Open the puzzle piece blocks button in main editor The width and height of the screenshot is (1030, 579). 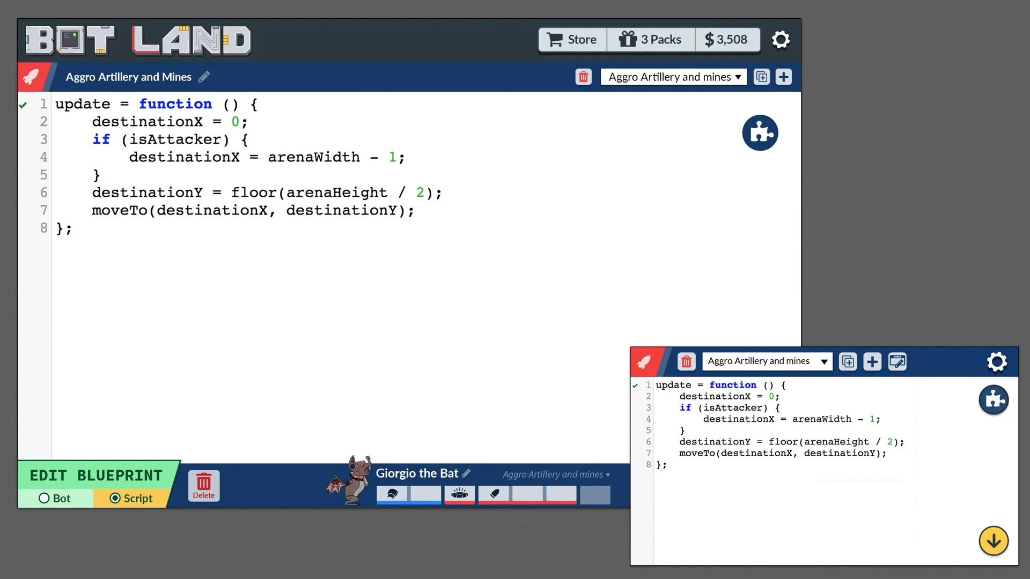click(760, 133)
